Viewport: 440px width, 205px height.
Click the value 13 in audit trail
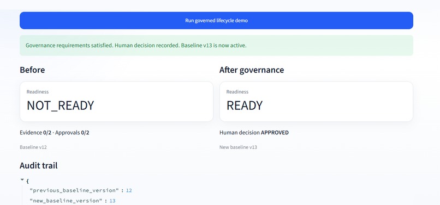112,201
